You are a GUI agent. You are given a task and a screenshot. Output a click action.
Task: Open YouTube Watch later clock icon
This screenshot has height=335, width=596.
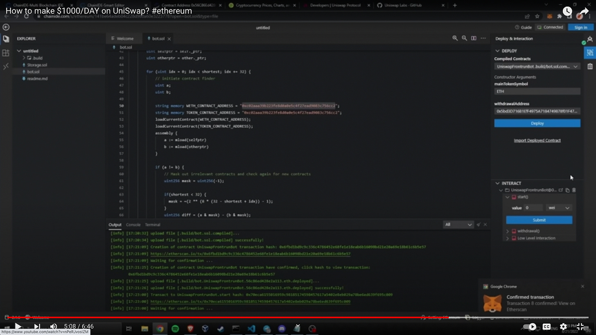(x=567, y=11)
